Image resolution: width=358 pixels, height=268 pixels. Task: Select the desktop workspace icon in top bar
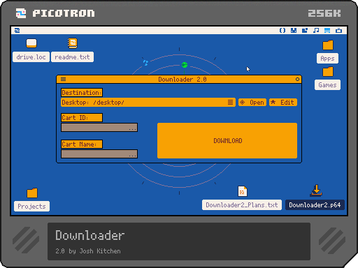327,31
